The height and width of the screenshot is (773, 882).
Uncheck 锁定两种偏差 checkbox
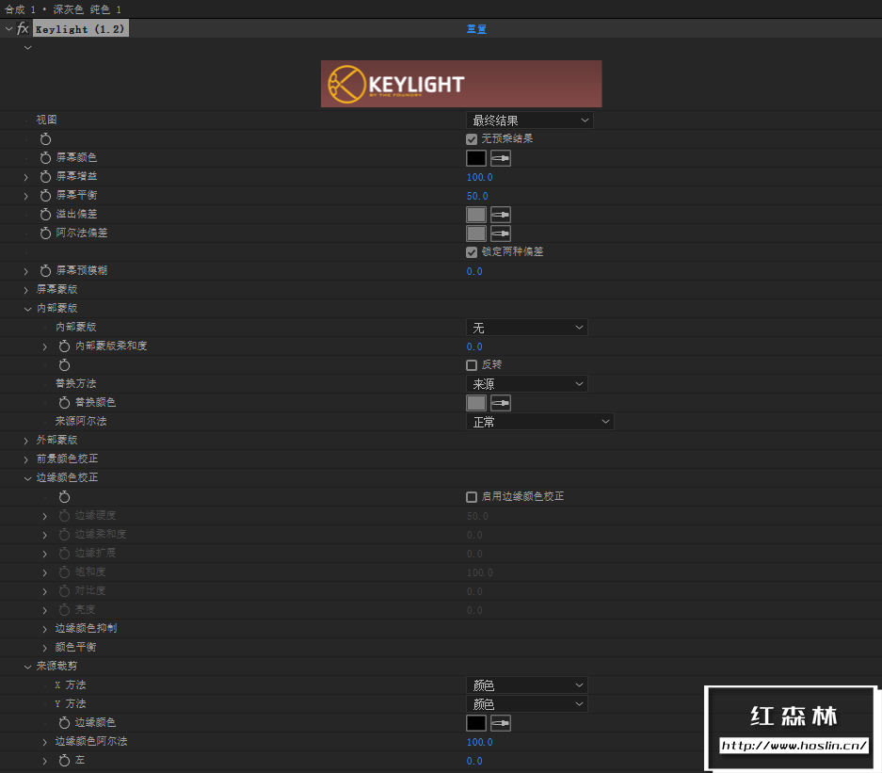pyautogui.click(x=472, y=252)
